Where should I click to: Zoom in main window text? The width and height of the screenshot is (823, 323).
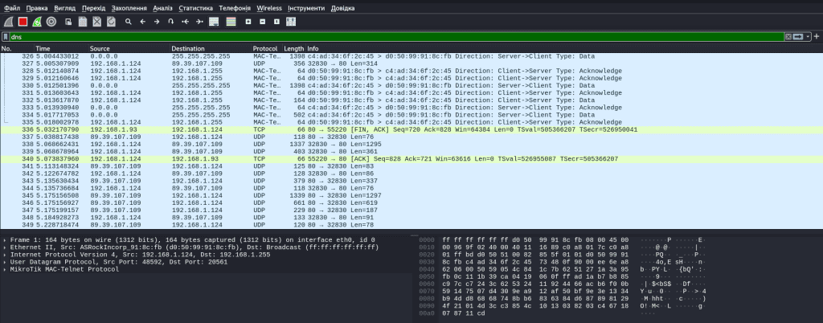pyautogui.click(x=248, y=22)
